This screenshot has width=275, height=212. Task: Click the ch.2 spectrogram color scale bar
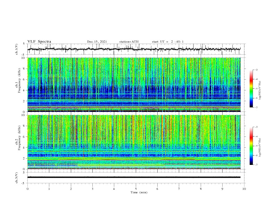(x=251, y=146)
